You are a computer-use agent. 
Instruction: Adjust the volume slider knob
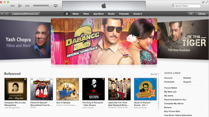[x=50, y=6]
